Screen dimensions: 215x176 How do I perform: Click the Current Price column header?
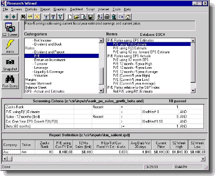tap(161, 145)
